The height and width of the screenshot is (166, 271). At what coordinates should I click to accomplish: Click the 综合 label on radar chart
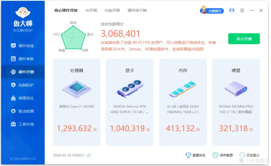(x=73, y=23)
